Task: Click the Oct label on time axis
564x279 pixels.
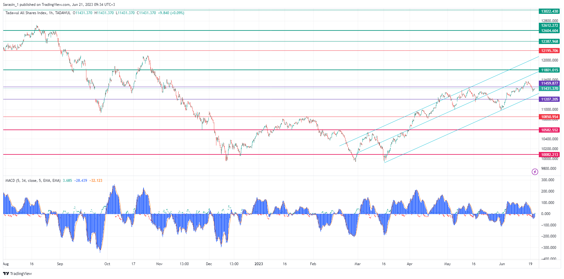Action: [107, 264]
